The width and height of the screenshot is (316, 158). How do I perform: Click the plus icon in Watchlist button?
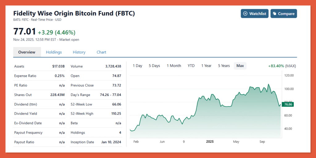pyautogui.click(x=245, y=14)
